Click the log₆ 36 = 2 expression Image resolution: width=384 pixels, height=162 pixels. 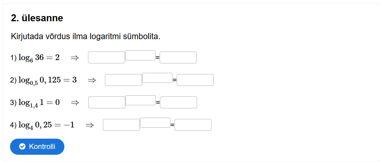point(39,58)
